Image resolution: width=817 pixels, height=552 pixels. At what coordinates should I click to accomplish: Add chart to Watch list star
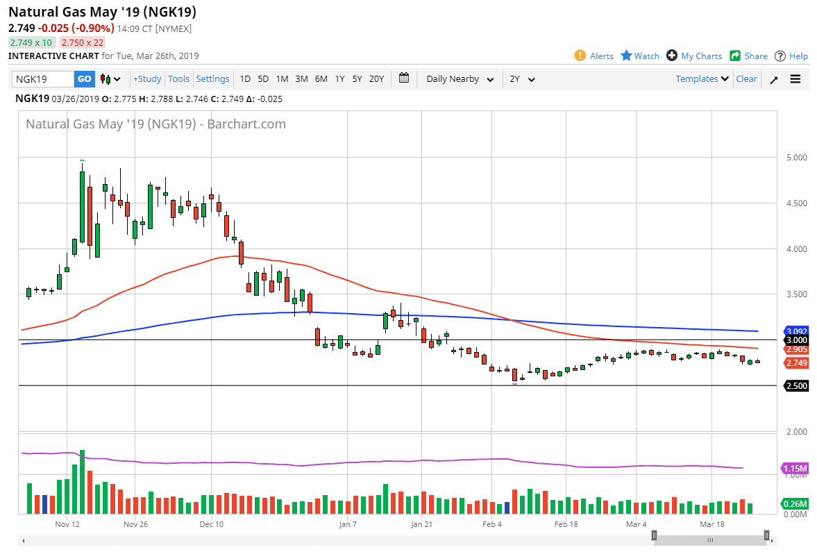[x=626, y=56]
